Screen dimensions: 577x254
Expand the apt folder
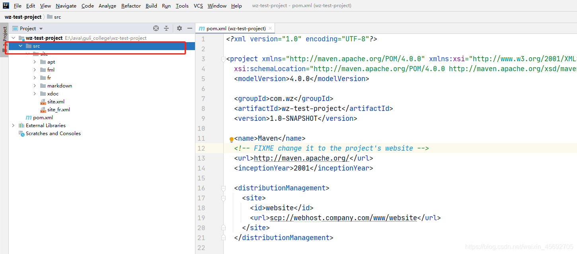(x=35, y=62)
